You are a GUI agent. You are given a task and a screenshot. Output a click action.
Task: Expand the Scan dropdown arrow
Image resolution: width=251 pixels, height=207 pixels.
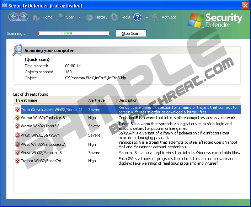click(x=80, y=17)
